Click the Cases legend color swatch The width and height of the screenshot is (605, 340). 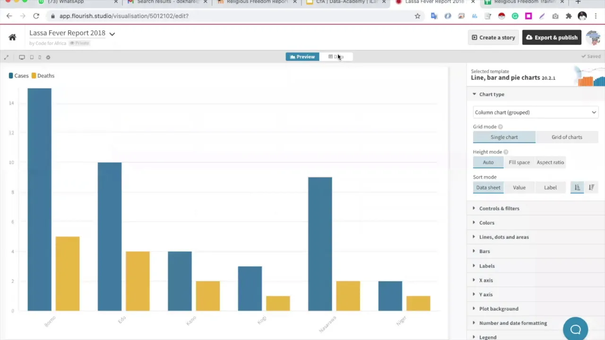point(11,76)
